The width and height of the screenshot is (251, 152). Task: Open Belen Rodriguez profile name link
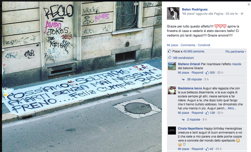(x=195, y=9)
